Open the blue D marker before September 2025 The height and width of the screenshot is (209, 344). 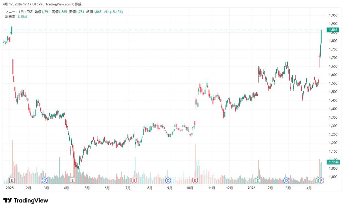click(x=168, y=180)
